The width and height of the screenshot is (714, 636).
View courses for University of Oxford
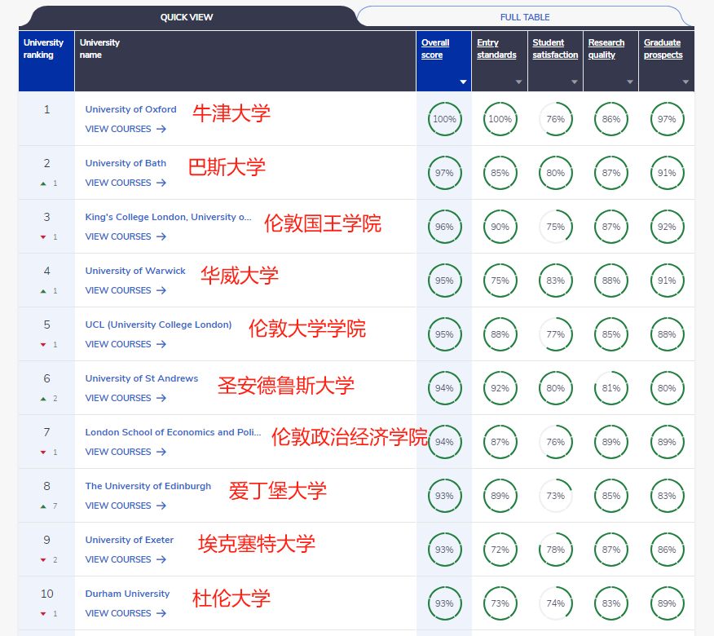(x=126, y=129)
